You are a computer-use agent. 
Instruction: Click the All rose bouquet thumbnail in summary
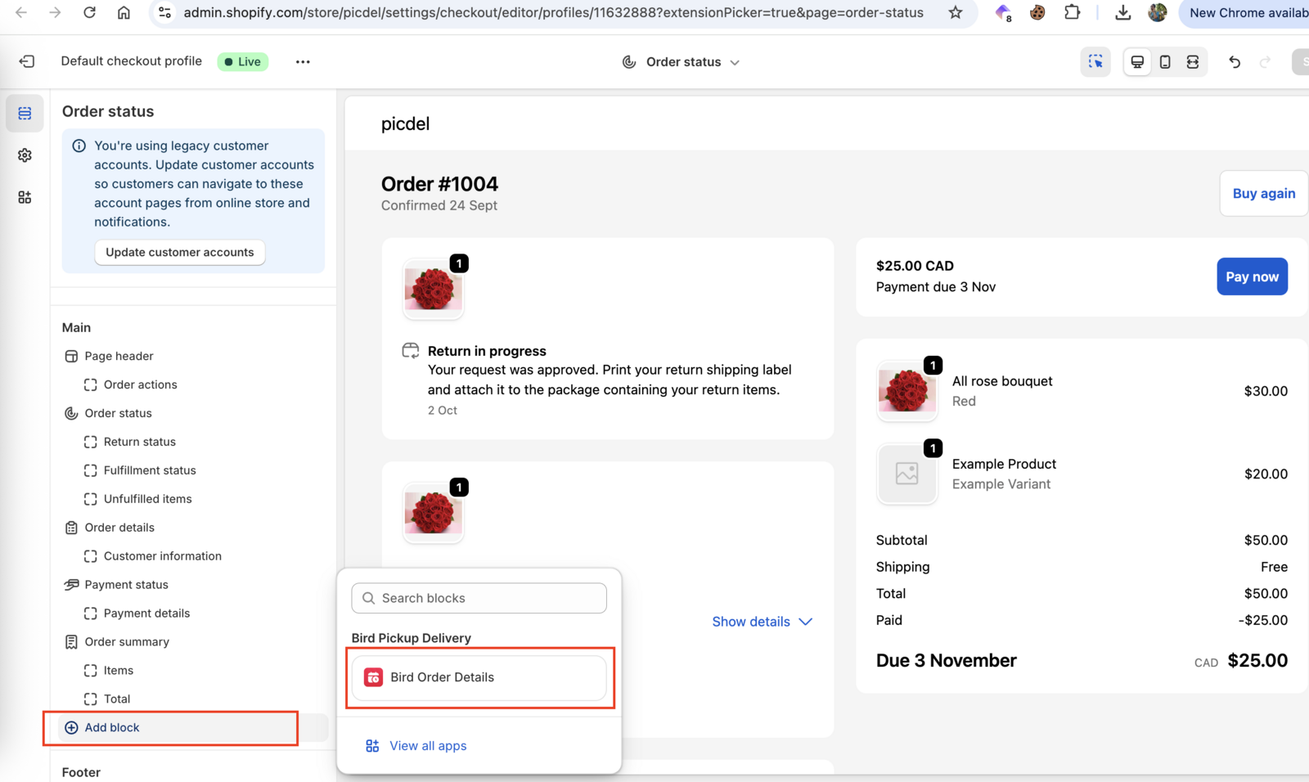click(906, 391)
